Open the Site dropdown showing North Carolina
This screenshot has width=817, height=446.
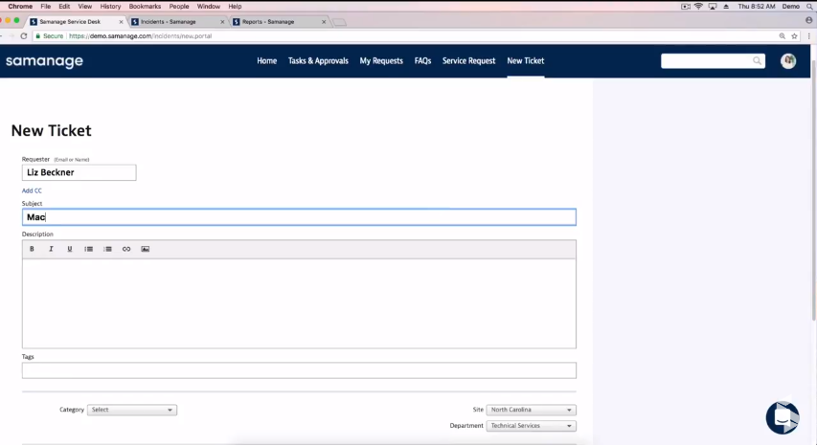click(531, 410)
